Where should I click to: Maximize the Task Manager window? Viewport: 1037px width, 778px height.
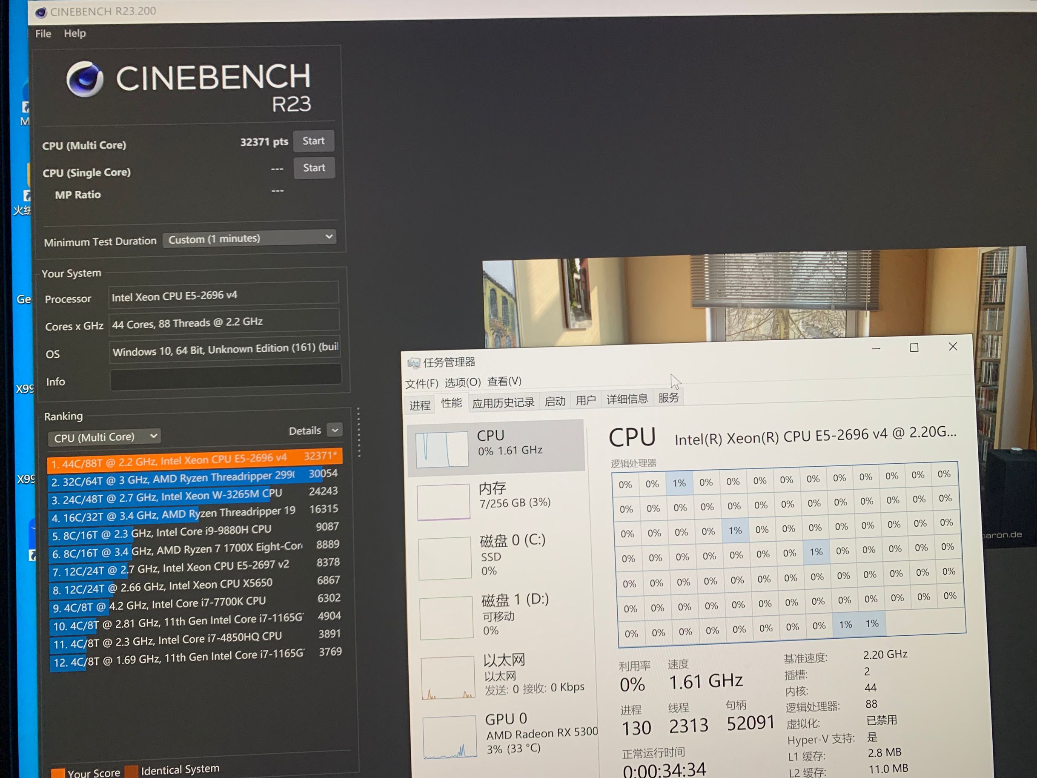[x=914, y=347]
